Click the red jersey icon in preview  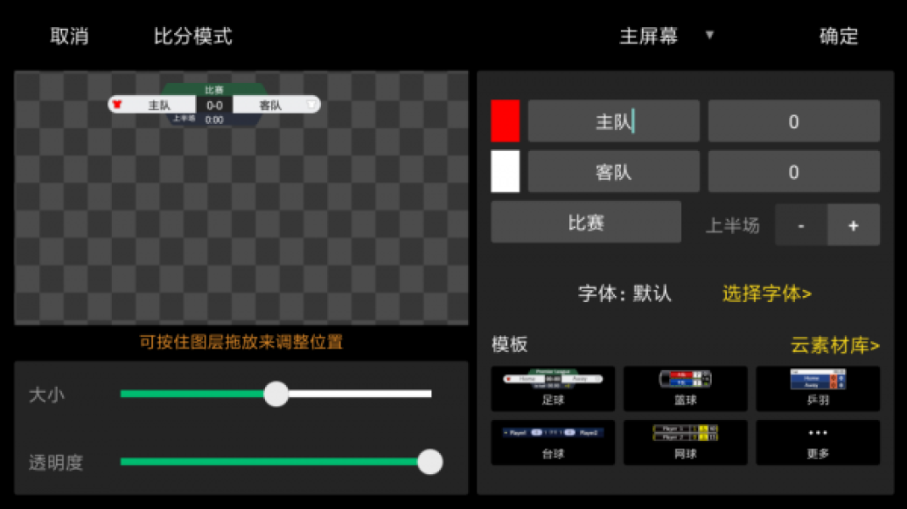(x=117, y=104)
